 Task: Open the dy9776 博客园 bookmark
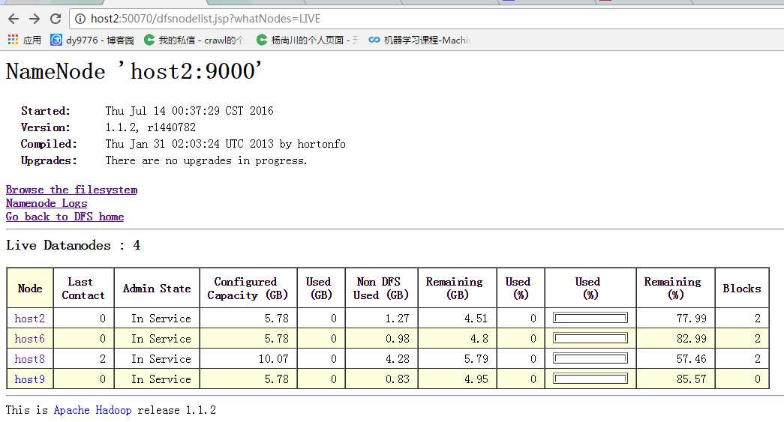tap(92, 40)
